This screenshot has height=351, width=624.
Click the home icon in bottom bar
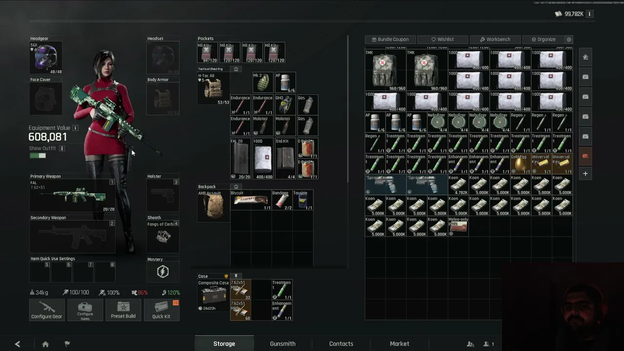point(45,344)
